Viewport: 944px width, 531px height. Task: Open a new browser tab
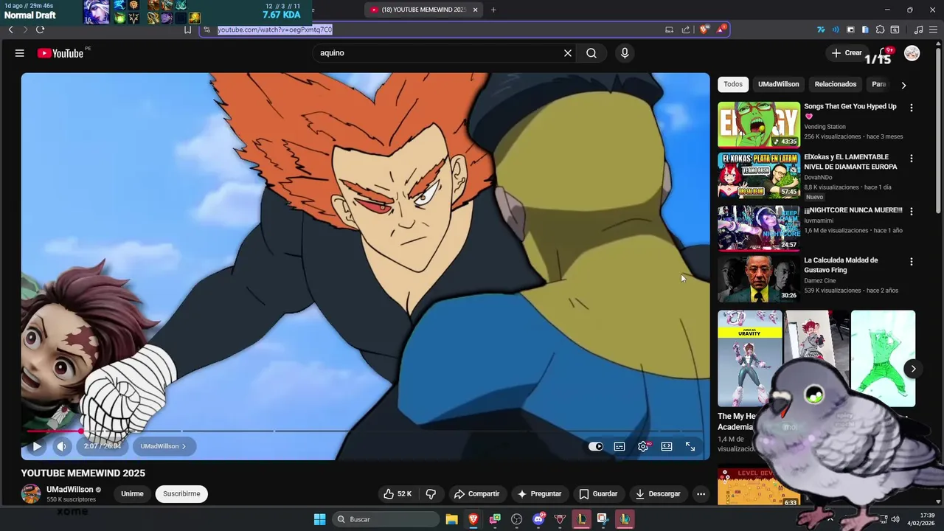click(x=493, y=10)
